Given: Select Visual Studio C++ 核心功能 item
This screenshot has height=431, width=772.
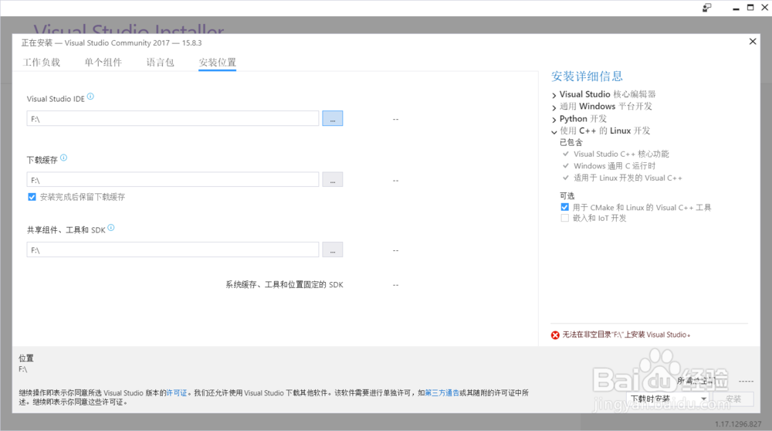Looking at the screenshot, I should [x=621, y=154].
